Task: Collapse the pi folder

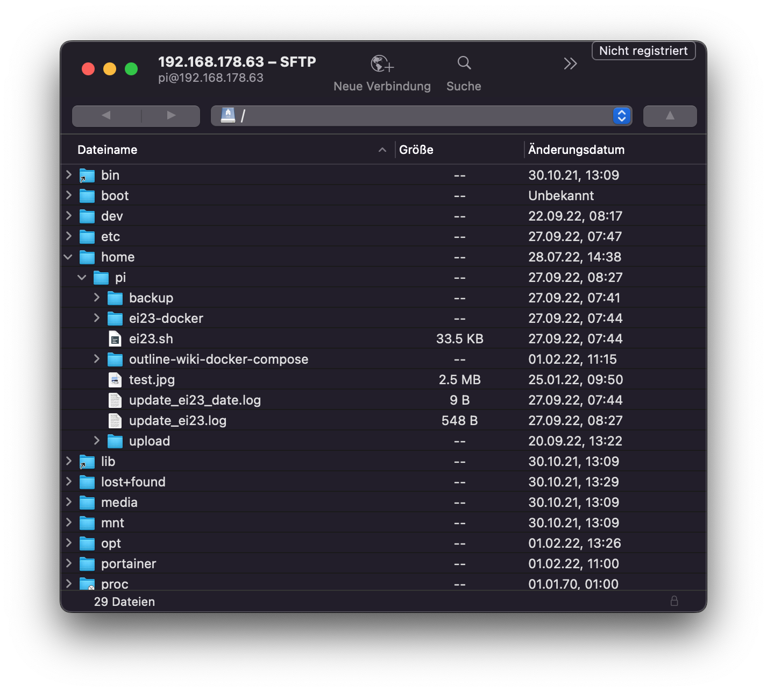Action: pos(82,278)
